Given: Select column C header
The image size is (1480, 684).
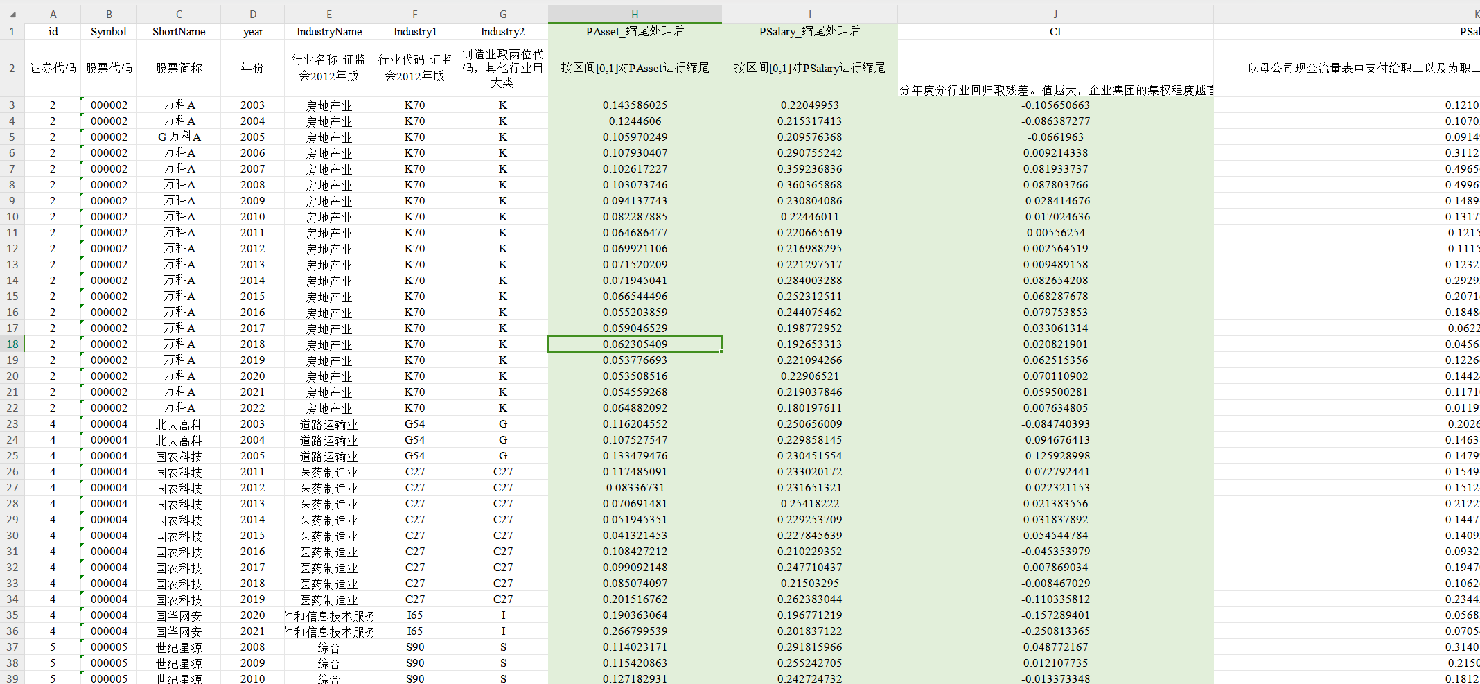Looking at the screenshot, I should click(179, 14).
